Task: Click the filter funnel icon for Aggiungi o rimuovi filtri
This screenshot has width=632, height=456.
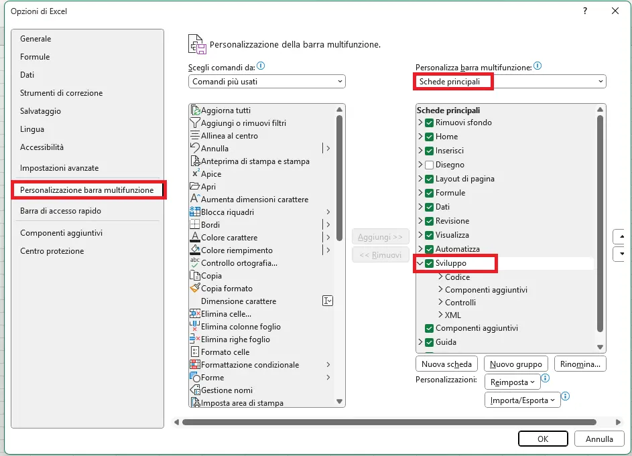Action: 195,123
